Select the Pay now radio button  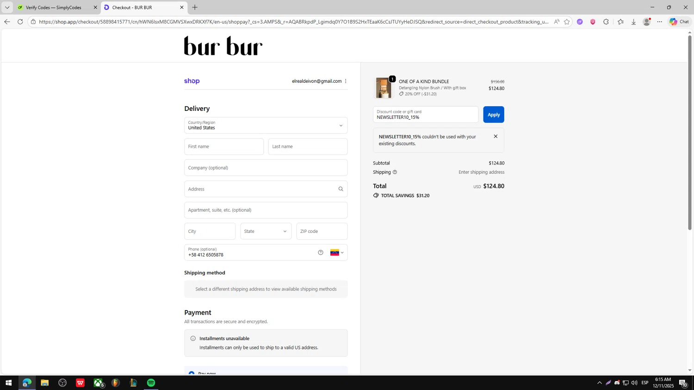(192, 373)
